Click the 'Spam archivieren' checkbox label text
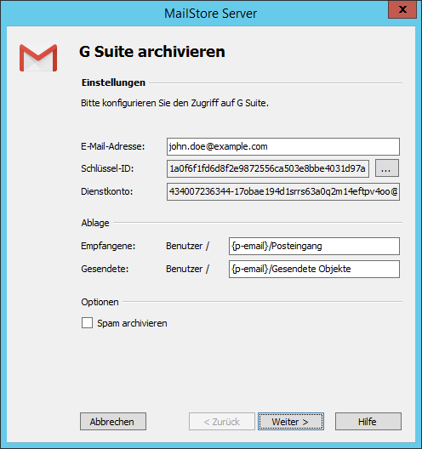Screen dimensions: 422x449 132,323
